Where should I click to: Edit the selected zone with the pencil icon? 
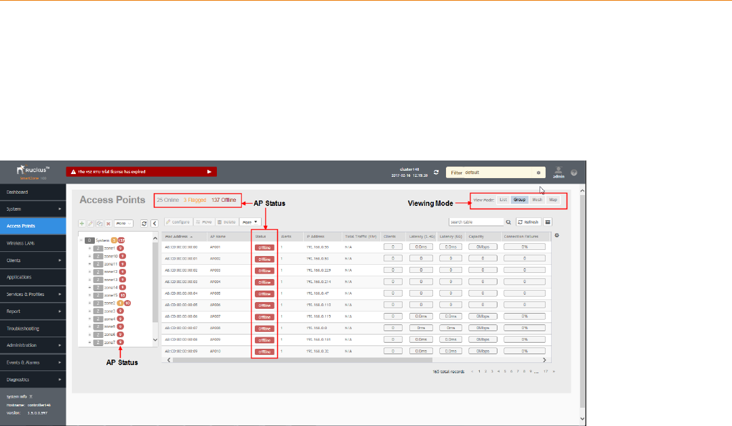point(91,223)
